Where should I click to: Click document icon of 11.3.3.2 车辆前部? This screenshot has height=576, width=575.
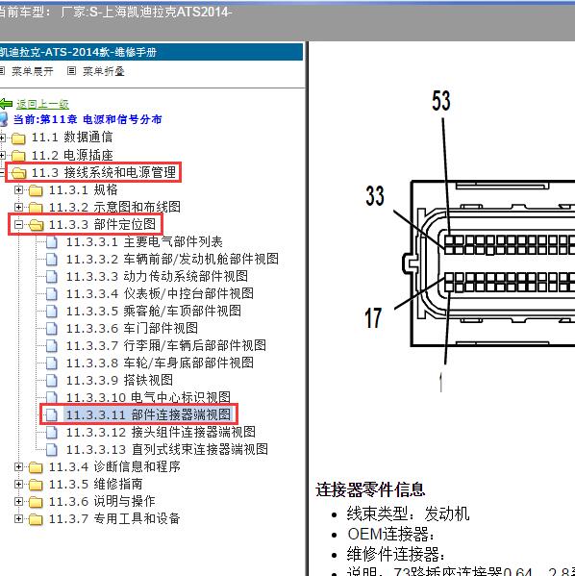click(52, 260)
